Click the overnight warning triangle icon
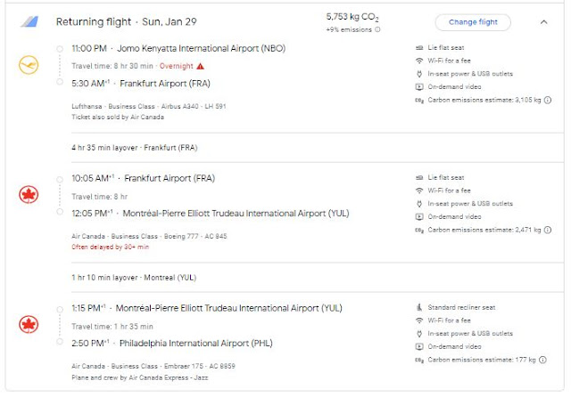The image size is (571, 397). 201,66
